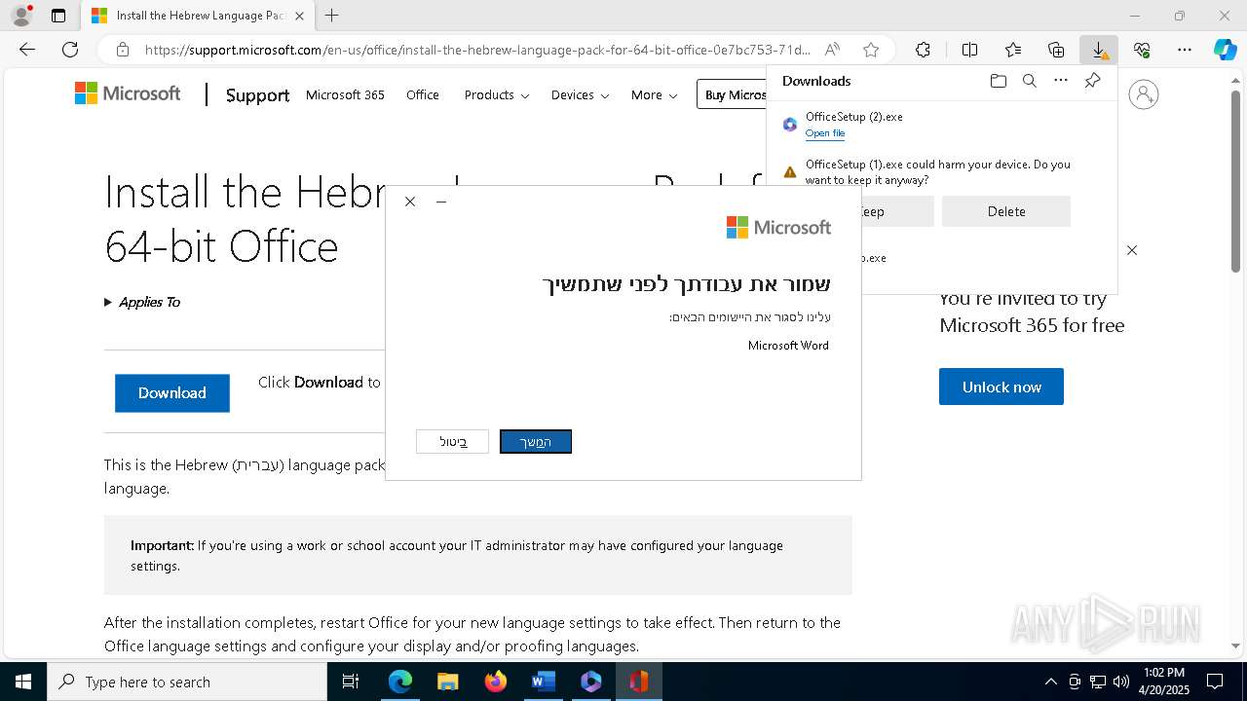Image resolution: width=1247 pixels, height=701 pixels.
Task: Open the Edge profile avatar
Action: tap(21, 16)
